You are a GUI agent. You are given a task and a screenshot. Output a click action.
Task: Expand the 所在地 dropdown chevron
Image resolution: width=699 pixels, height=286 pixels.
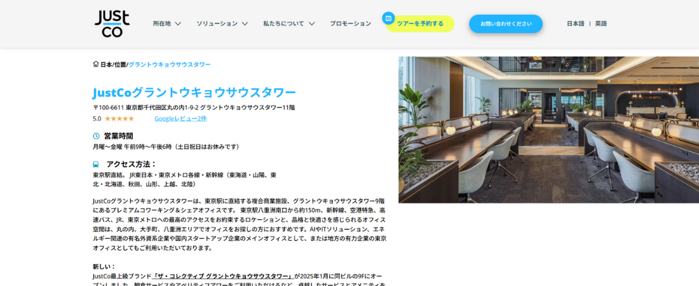click(x=178, y=24)
